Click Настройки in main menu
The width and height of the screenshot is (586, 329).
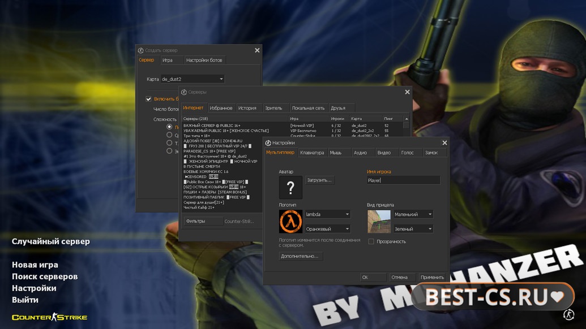34,288
